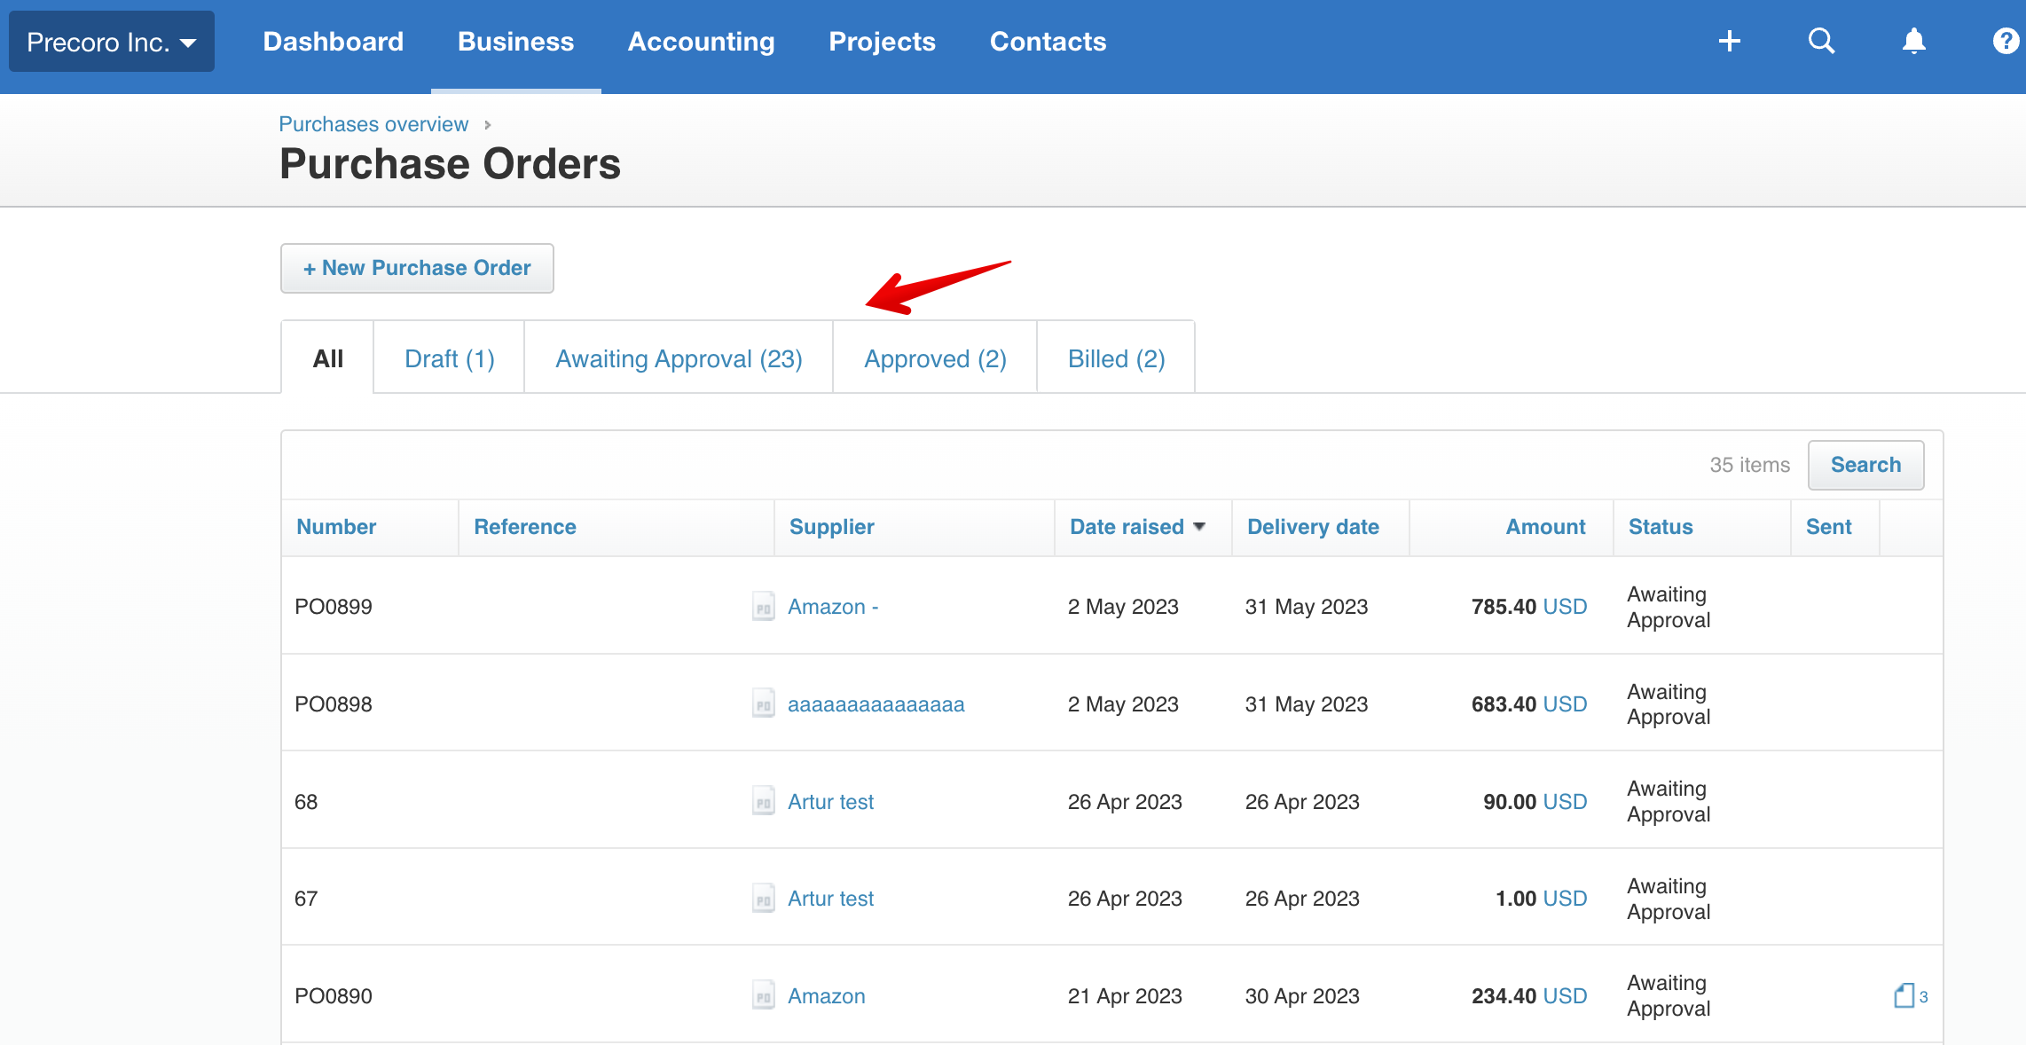2026x1045 pixels.
Task: Select the Billed tab showing 2 orders
Action: pyautogui.click(x=1115, y=357)
